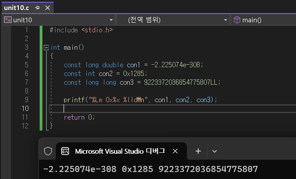Click the printf format string

pyautogui.click(x=118, y=100)
